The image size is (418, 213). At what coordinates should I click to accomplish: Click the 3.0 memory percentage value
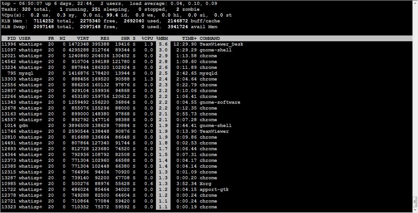(163, 50)
